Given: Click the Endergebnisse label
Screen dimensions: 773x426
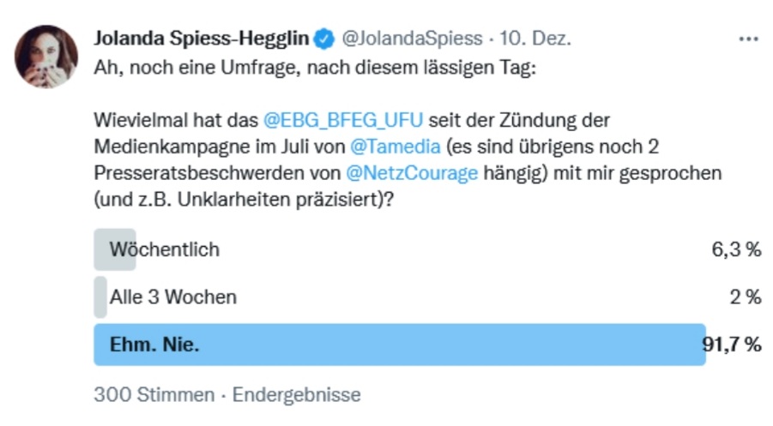Looking at the screenshot, I should tap(297, 395).
